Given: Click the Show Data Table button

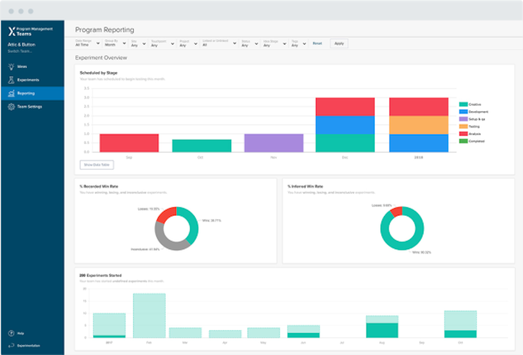Looking at the screenshot, I should [97, 165].
